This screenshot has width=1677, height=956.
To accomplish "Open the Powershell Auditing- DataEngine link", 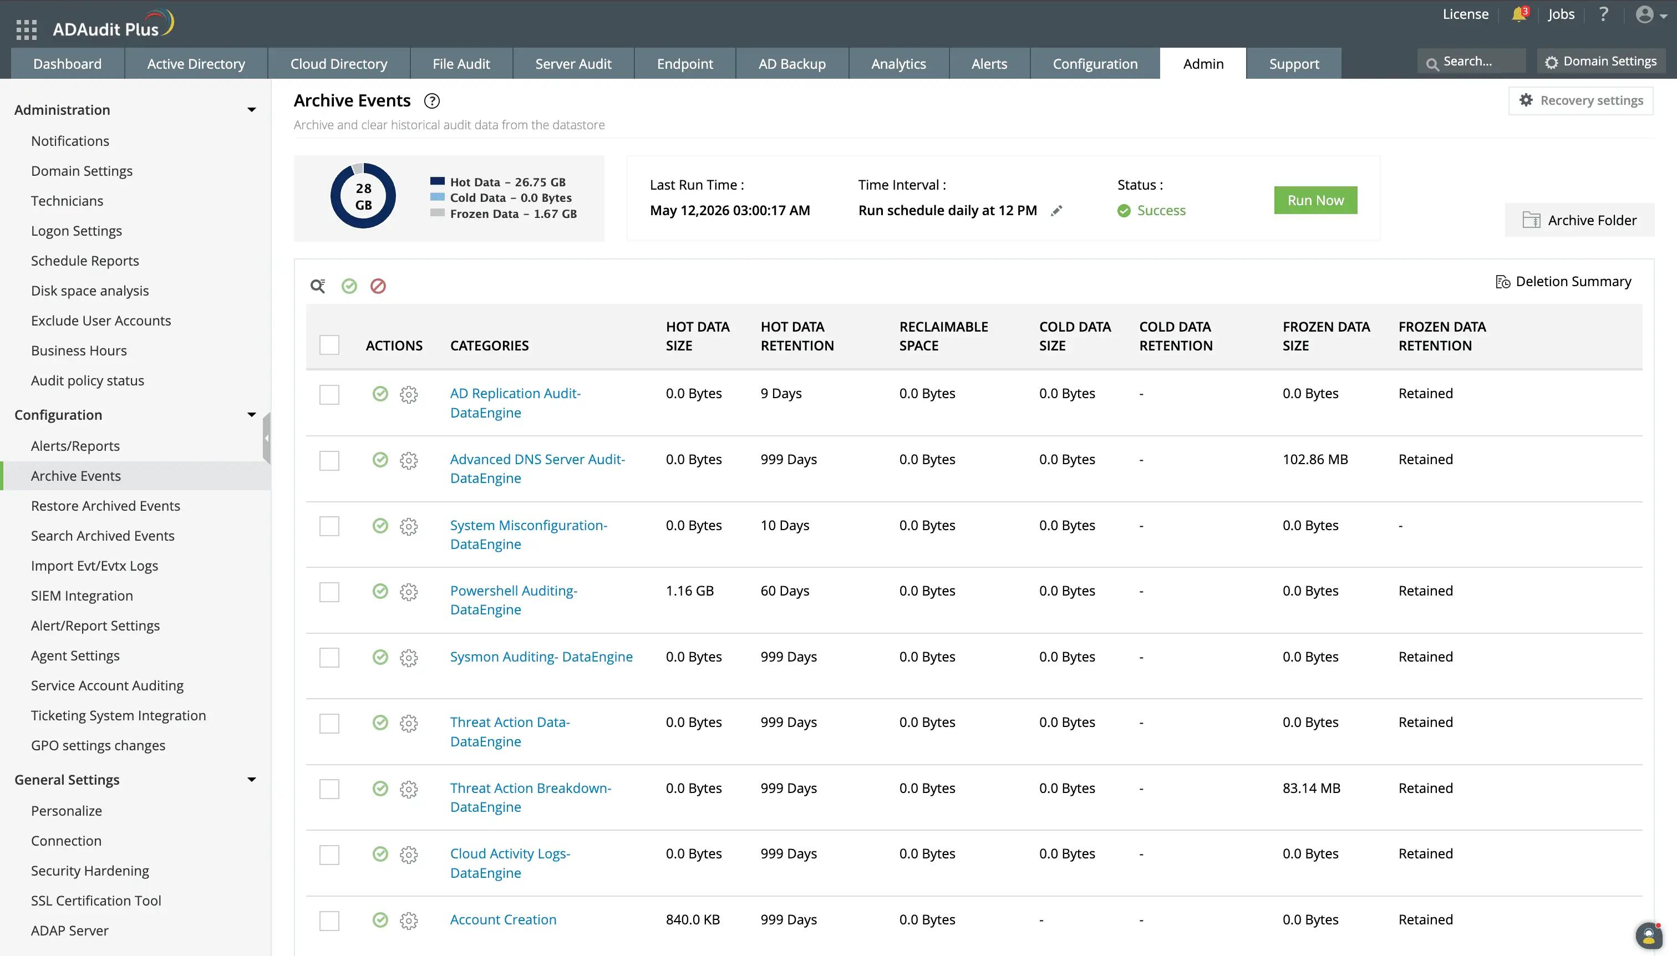I will coord(514,600).
